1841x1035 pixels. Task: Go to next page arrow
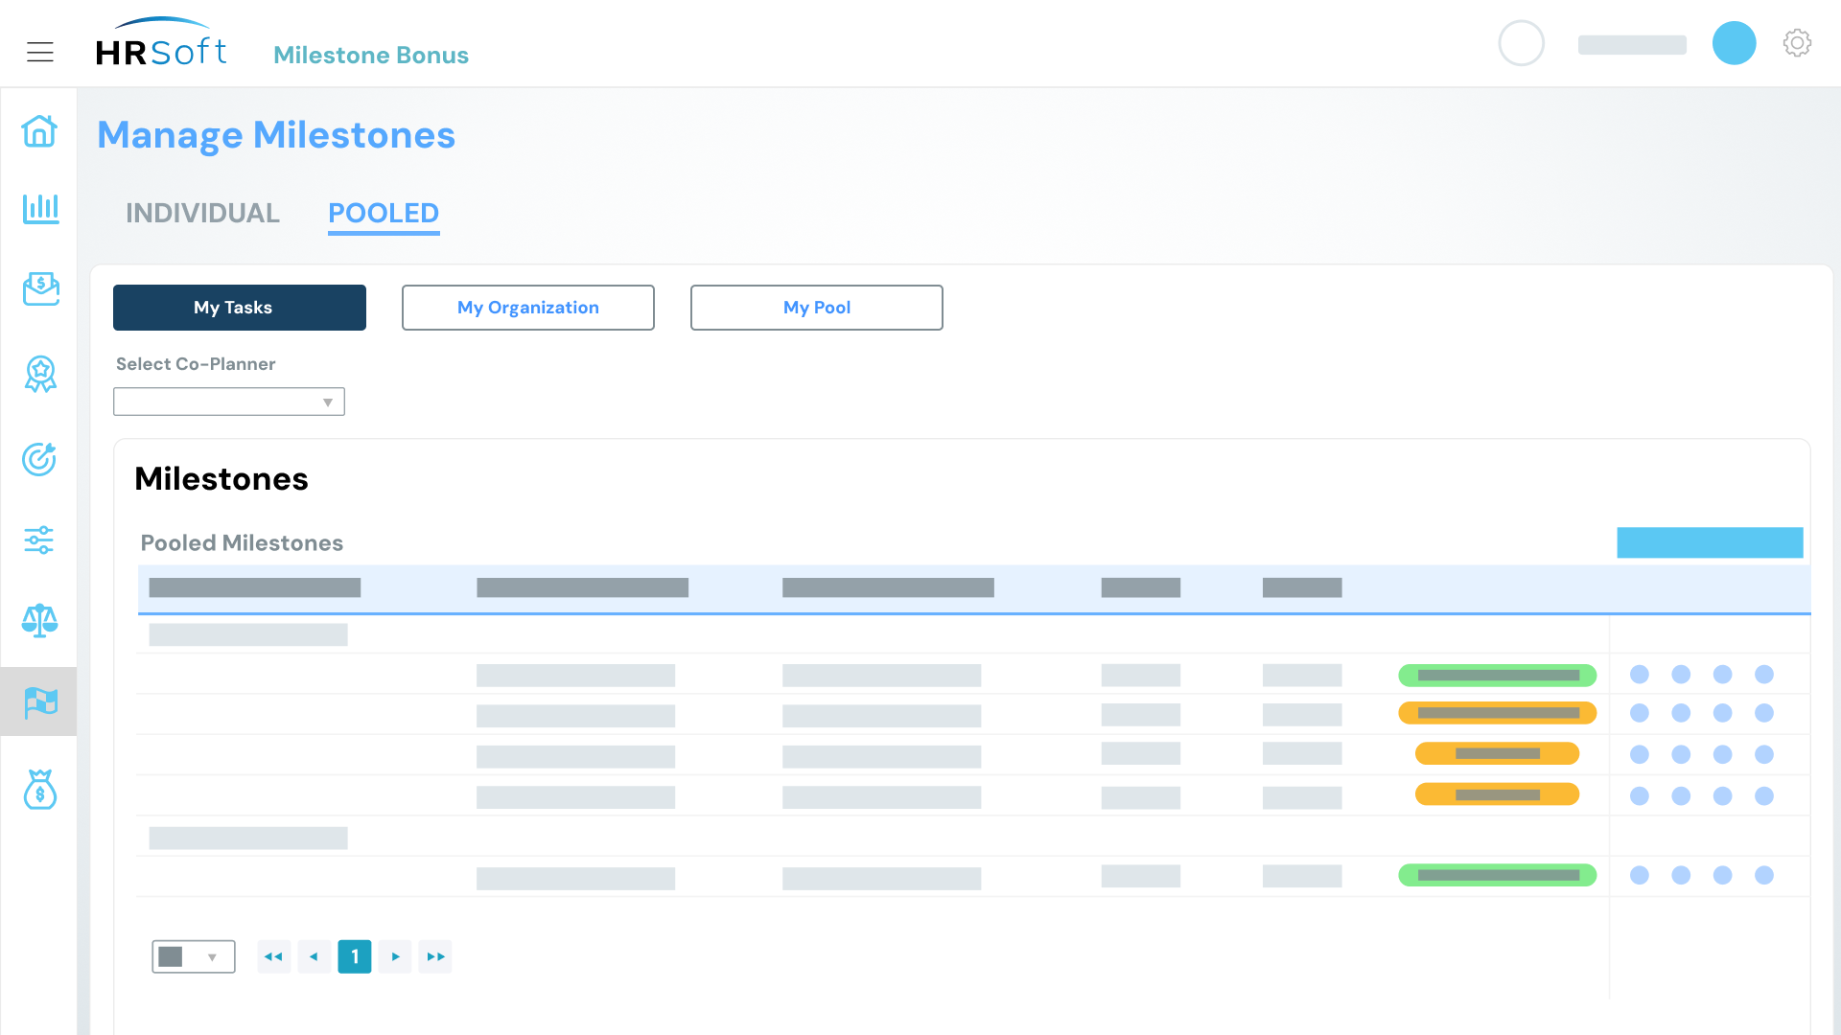tap(395, 956)
